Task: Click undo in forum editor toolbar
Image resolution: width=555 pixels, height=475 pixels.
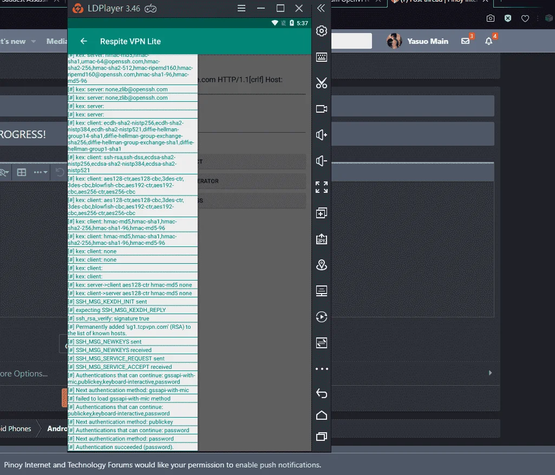Action: point(60,172)
